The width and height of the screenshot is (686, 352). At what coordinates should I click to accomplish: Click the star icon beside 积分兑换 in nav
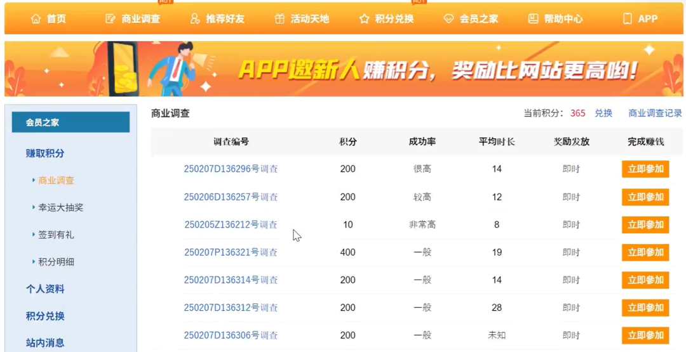[x=364, y=19]
